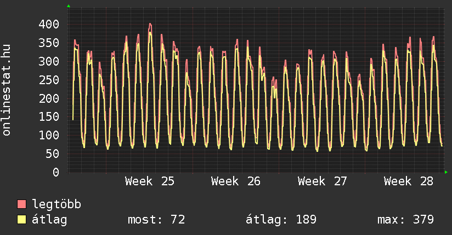Screen dimensions: 452x235
Task: Click the 50 y-axis tick label
Action: (x=53, y=154)
